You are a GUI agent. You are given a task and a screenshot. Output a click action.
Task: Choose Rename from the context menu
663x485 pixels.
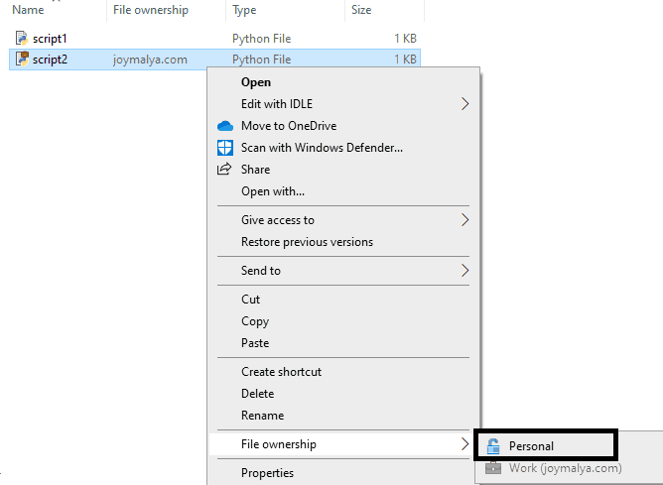coord(343,416)
